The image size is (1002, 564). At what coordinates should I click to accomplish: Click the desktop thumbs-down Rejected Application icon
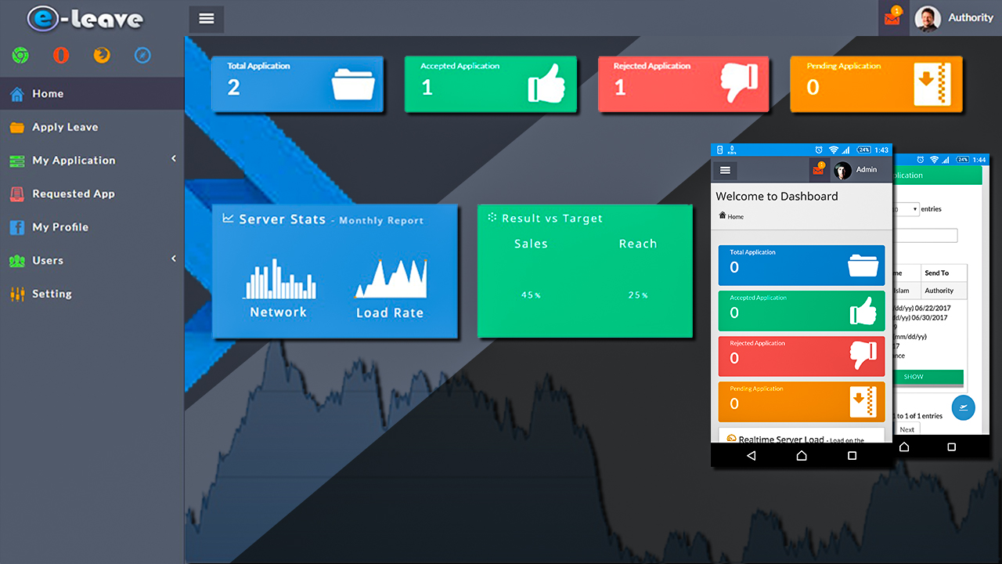click(738, 83)
